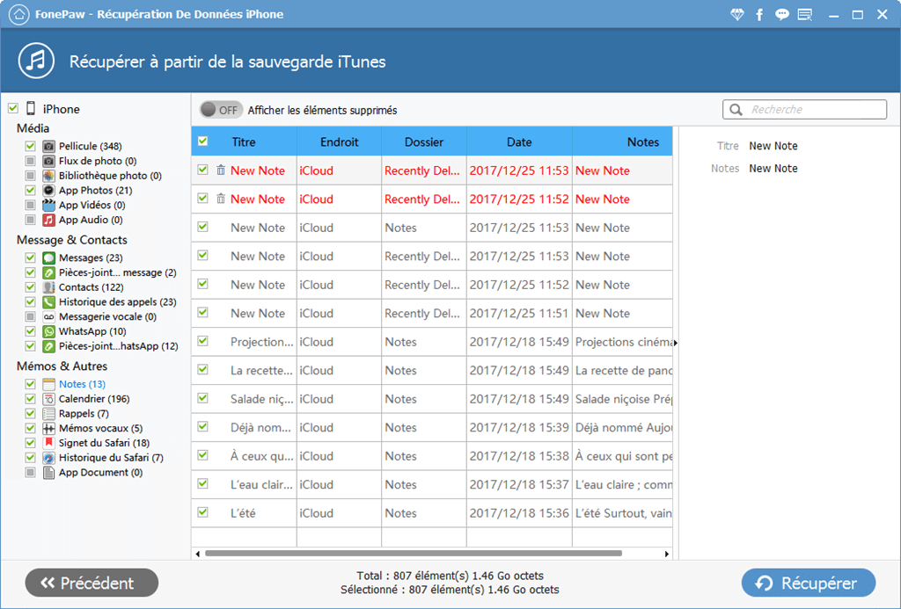Screen dimensions: 901x609
Task: Click the Calendrier icon
Action: pyautogui.click(x=49, y=399)
